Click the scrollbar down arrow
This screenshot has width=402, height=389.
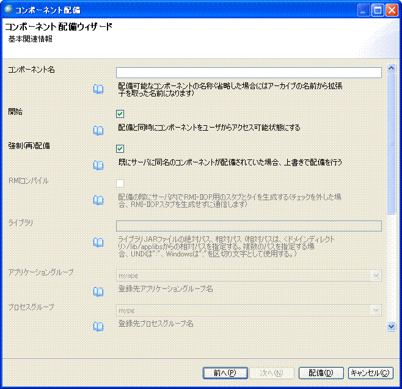(392, 327)
